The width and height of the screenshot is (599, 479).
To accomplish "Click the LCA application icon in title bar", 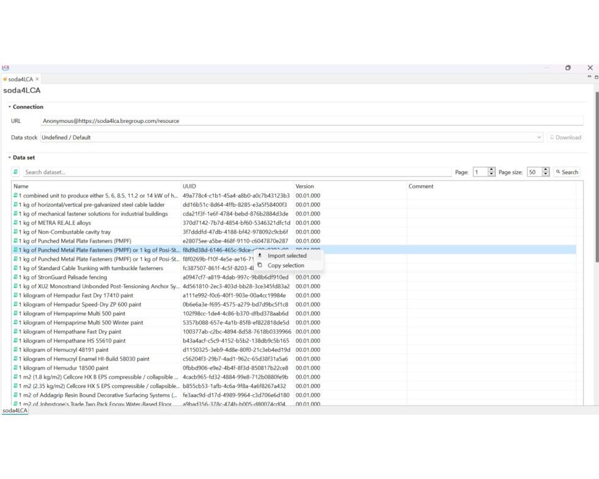I will tap(6, 68).
